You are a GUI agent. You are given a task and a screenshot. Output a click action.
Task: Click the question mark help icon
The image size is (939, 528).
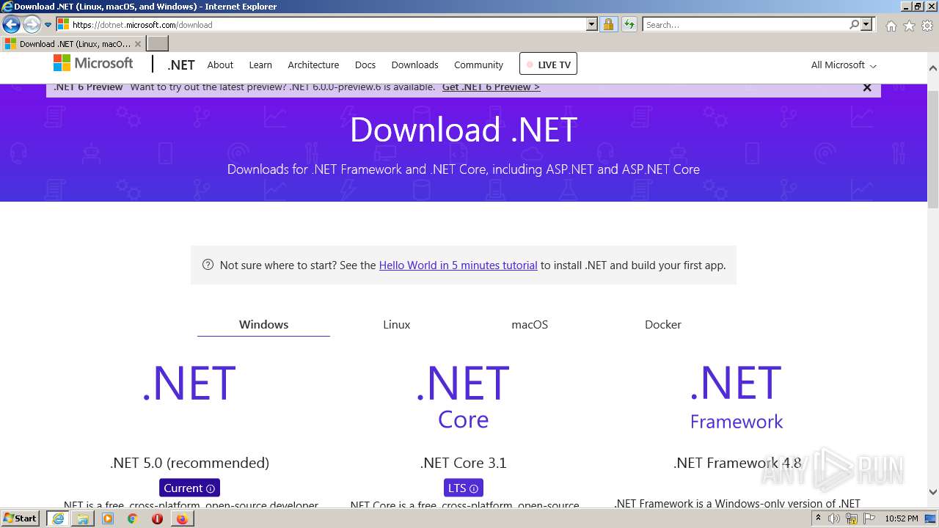tap(208, 265)
